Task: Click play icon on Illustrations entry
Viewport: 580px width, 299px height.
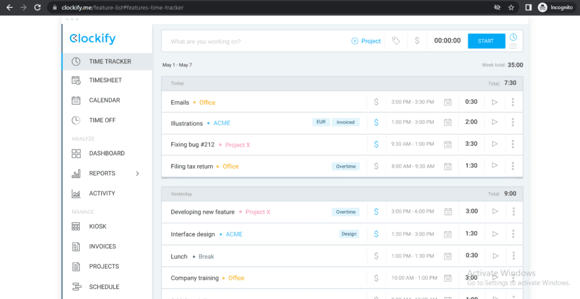Action: [494, 122]
